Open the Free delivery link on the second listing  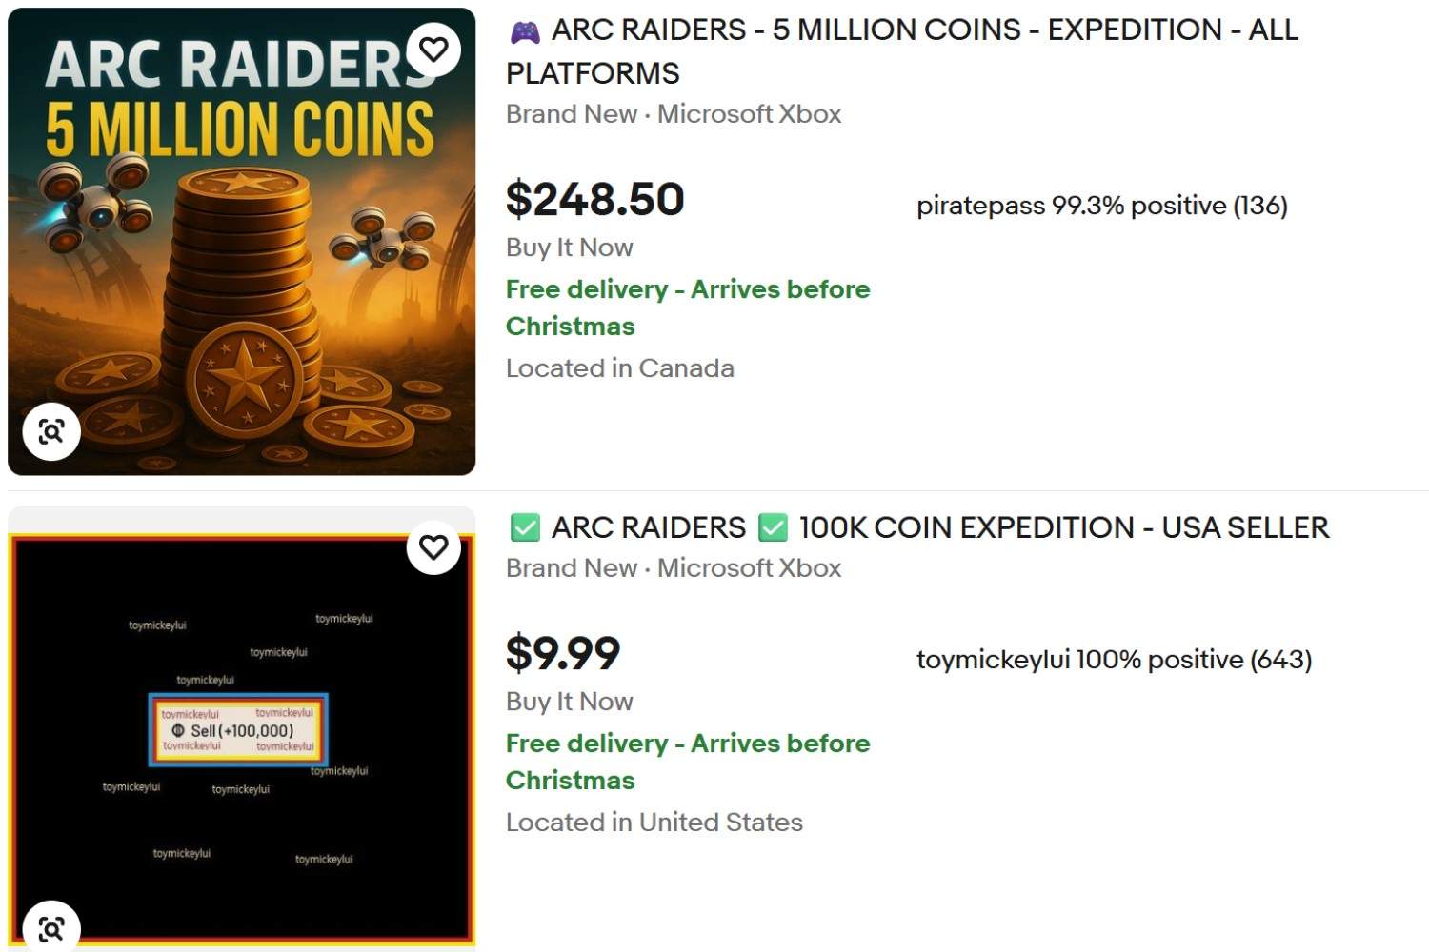tap(686, 744)
